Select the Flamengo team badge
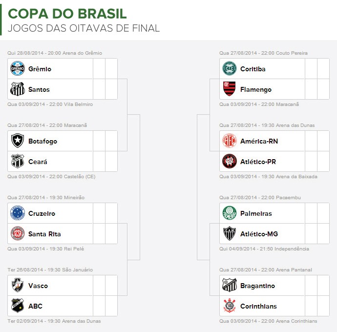The height and width of the screenshot is (332, 337). pyautogui.click(x=230, y=89)
